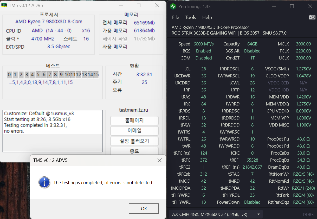This screenshot has height=219, width=317.
Task: Click the MEM VDD value 1.4200V
Action: (303, 97)
